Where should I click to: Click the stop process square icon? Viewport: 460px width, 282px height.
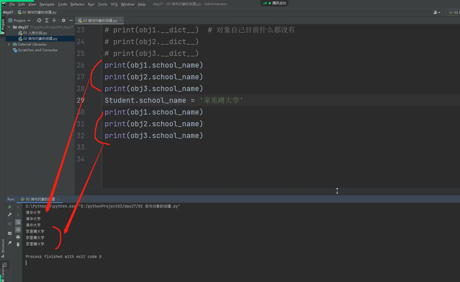(x=10, y=224)
